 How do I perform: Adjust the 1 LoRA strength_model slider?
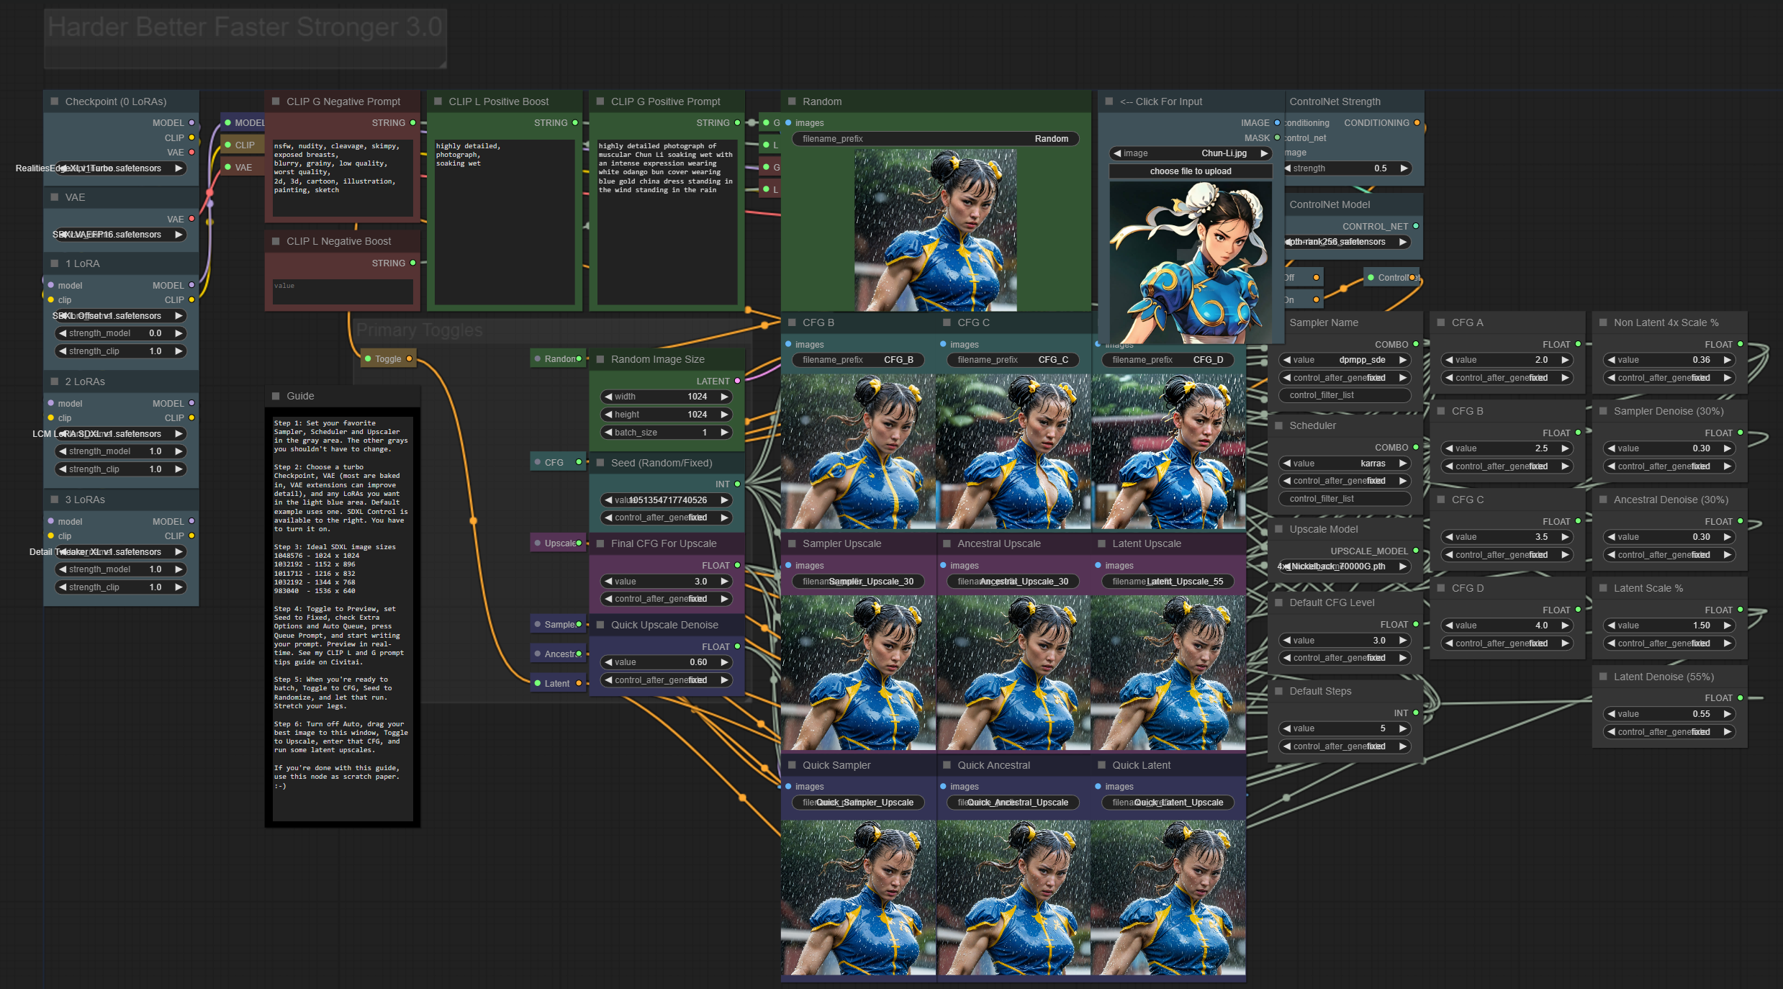[121, 333]
